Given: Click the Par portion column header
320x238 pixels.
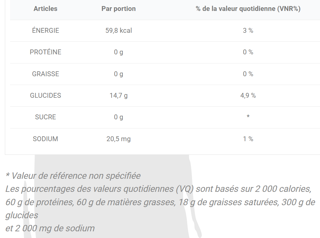Looking at the screenshot, I should pos(119,9).
